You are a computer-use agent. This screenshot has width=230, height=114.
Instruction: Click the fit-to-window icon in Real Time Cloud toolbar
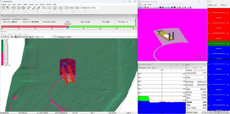(140, 7)
